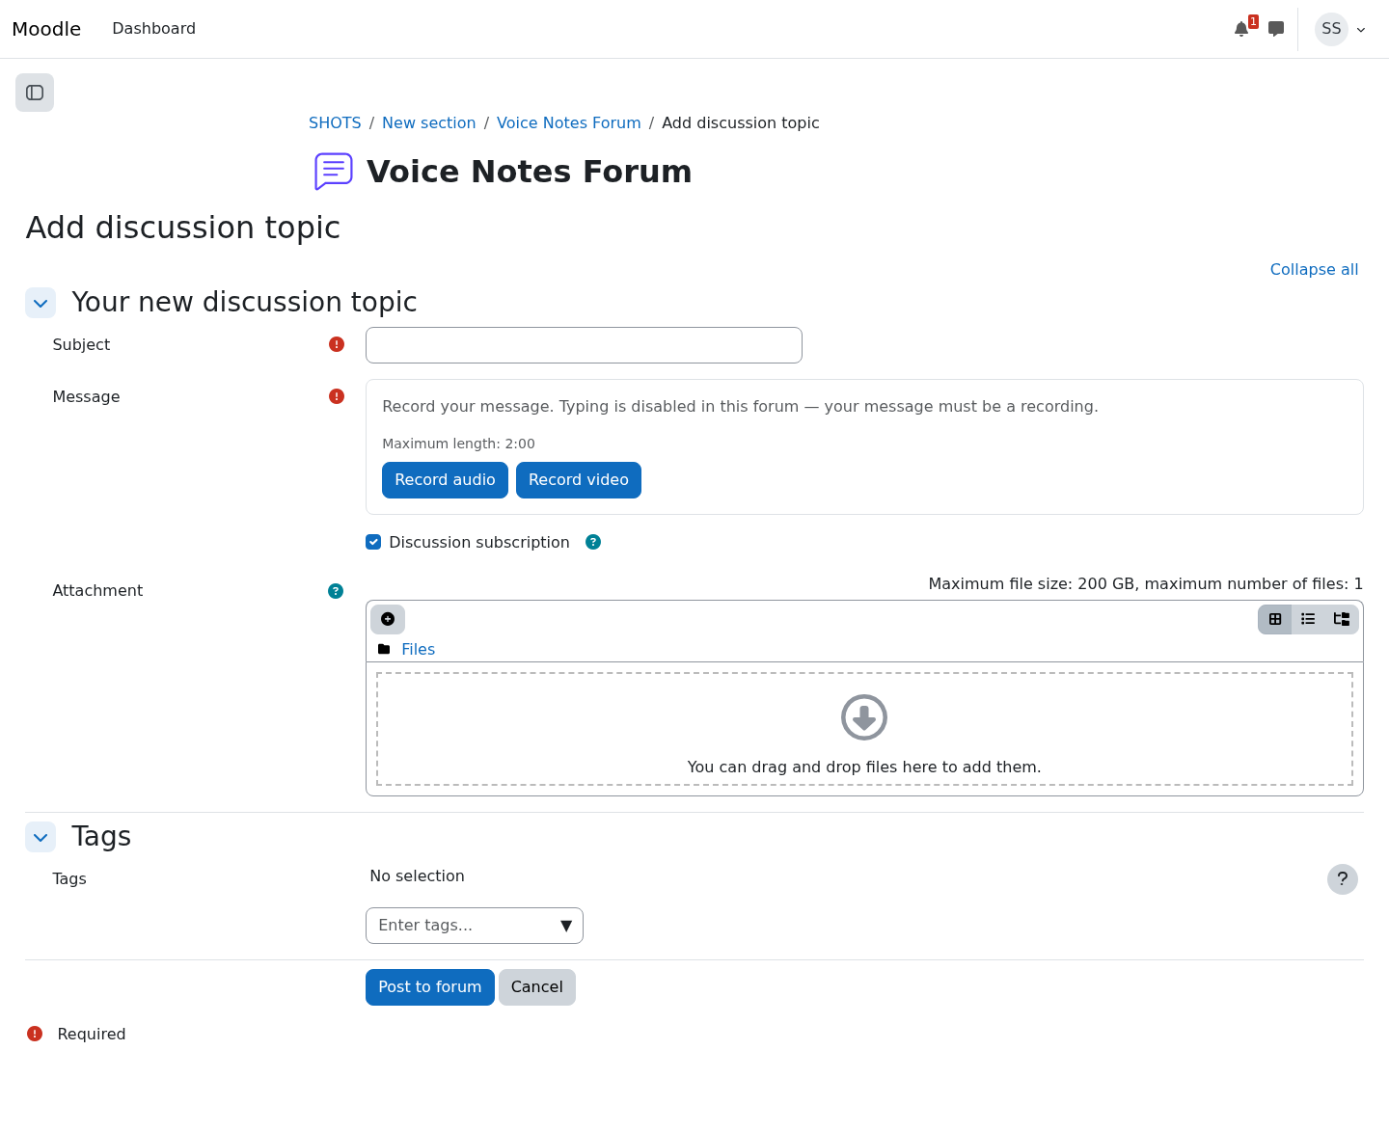
Task: Focus the Subject text field
Action: tap(584, 345)
